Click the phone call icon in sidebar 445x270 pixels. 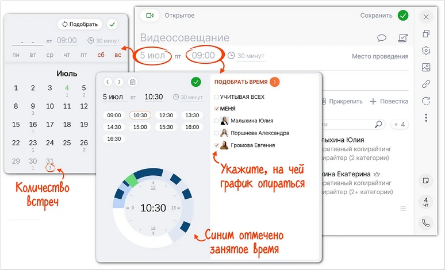tap(426, 223)
